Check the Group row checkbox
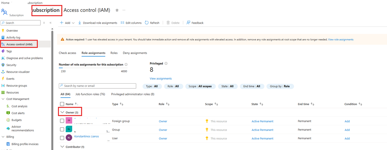The width and height of the screenshot is (387, 150). click(62, 129)
